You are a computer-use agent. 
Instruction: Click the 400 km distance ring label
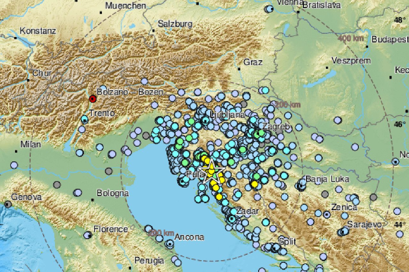pos(351,39)
